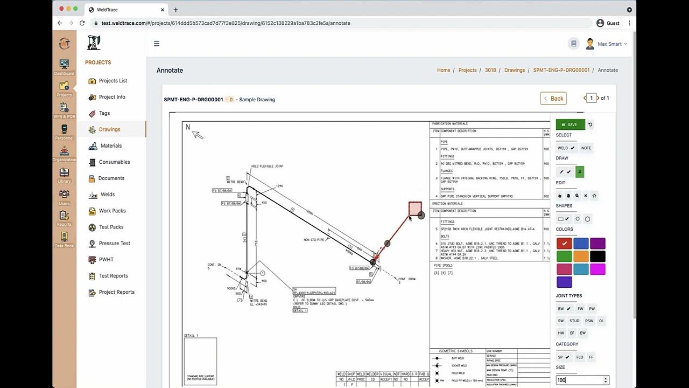Open the Organization sidebar icon
This screenshot has height=388, width=689.
[x=64, y=154]
